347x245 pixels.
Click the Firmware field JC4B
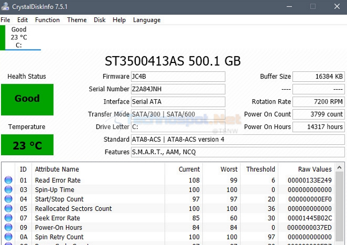(x=178, y=76)
